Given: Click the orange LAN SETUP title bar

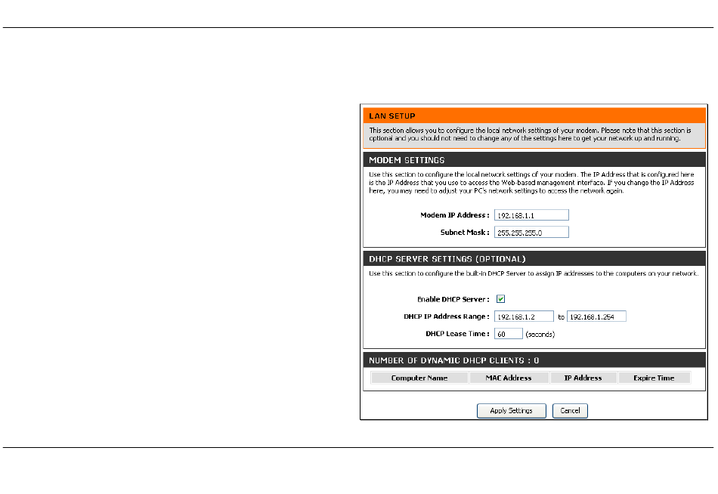Looking at the screenshot, I should tap(533, 116).
